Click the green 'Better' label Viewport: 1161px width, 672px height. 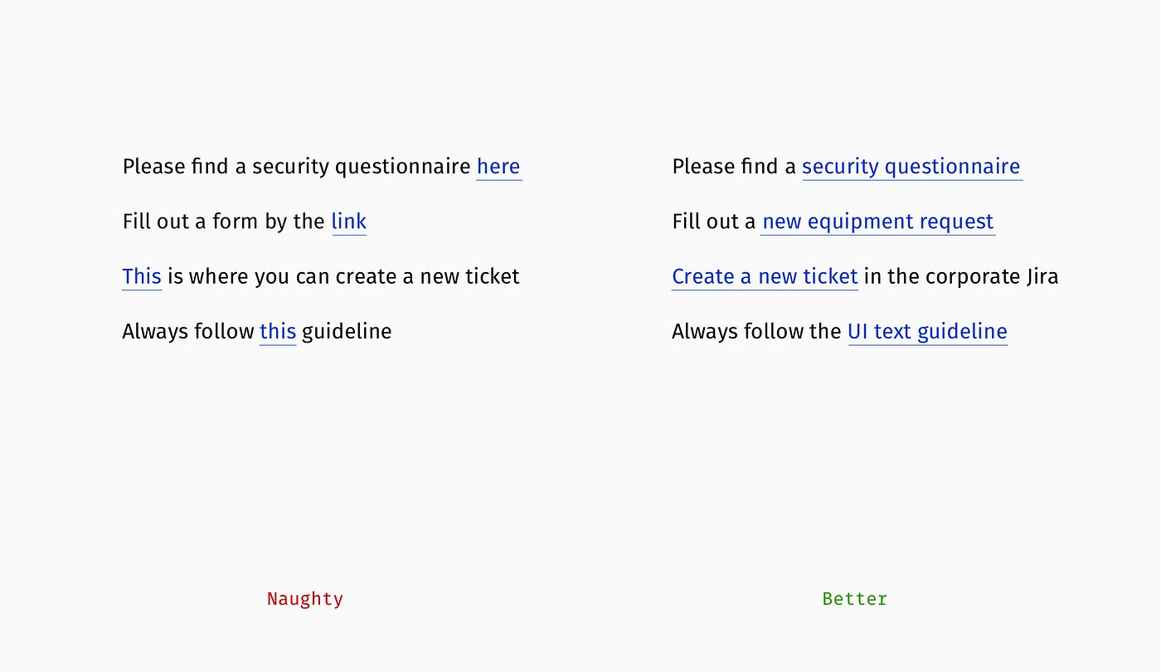click(x=855, y=599)
